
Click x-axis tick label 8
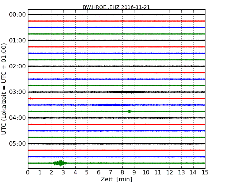122,173
